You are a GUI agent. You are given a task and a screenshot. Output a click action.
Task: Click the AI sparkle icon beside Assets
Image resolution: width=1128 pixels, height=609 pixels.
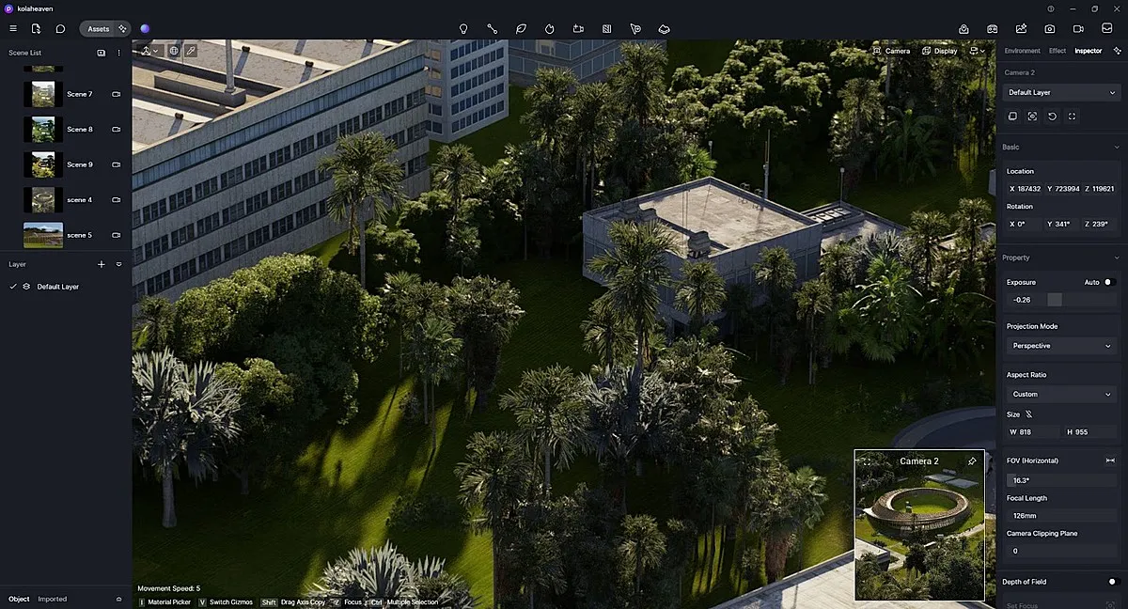coord(122,29)
